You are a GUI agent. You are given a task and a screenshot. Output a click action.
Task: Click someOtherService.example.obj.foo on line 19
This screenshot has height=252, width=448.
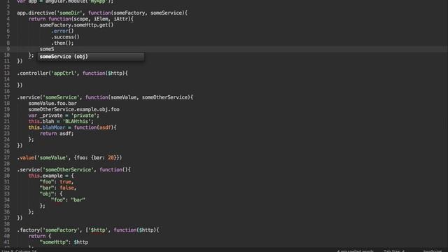pos(73,109)
